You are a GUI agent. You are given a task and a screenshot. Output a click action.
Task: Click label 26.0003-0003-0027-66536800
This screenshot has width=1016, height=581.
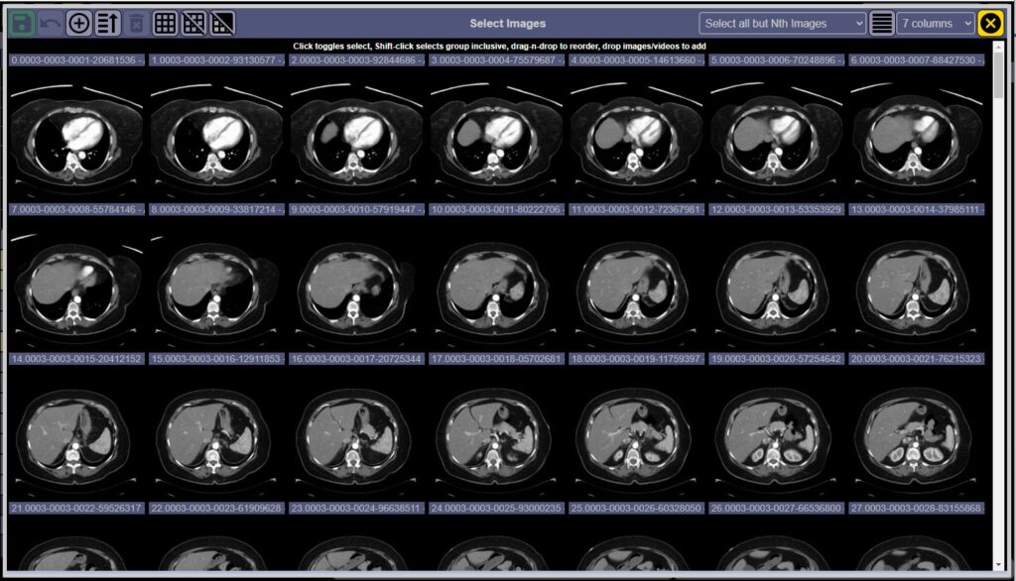(x=776, y=509)
